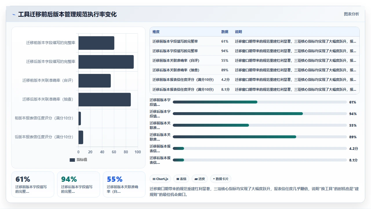371x209 pixels.
Task: Click the 94% value in the table
Action: (225, 51)
